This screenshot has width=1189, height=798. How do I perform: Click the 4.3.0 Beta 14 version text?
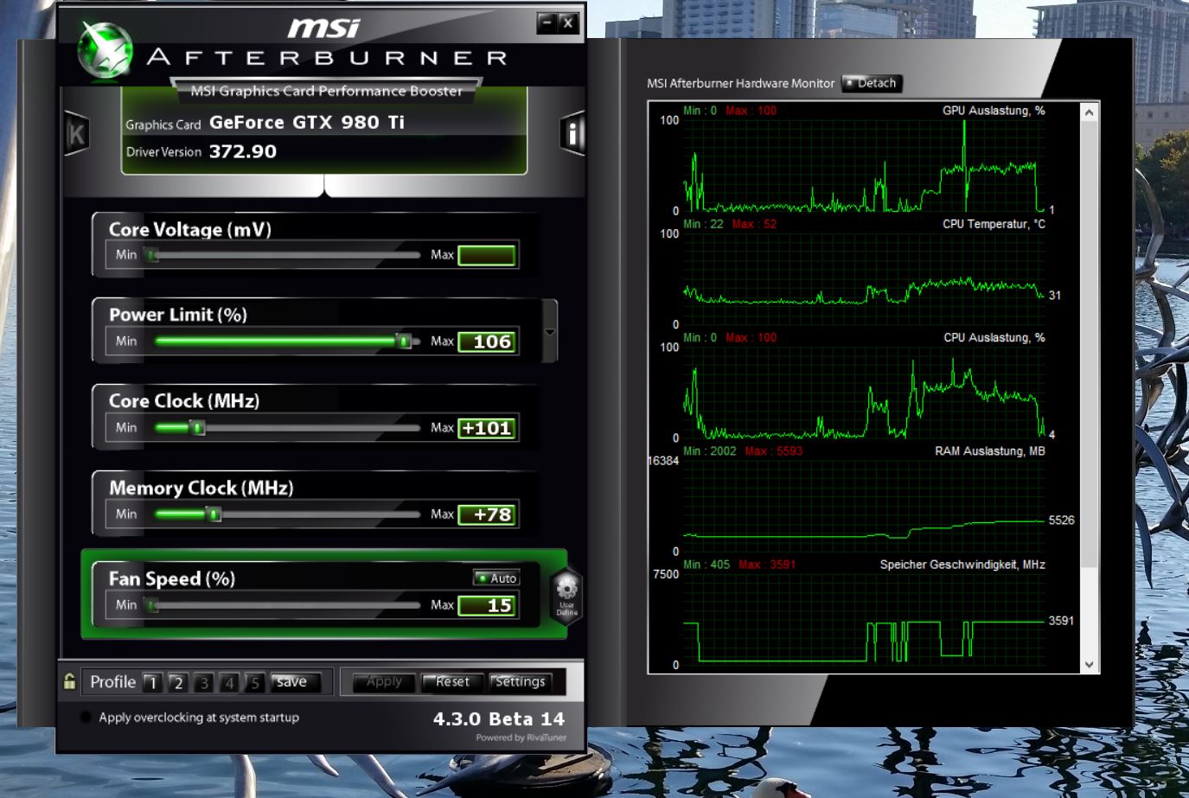click(499, 718)
